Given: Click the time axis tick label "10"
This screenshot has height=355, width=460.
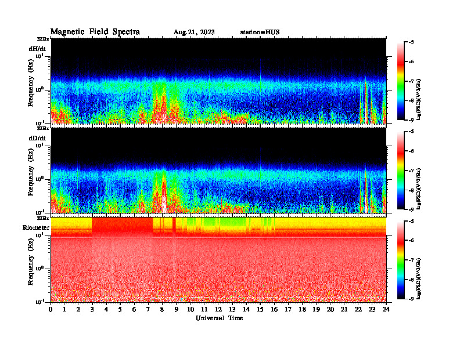Looking at the screenshot, I should 191,309.
